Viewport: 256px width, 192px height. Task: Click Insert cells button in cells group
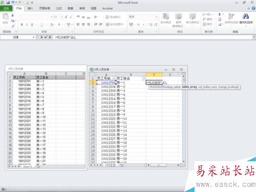pyautogui.click(x=208, y=14)
